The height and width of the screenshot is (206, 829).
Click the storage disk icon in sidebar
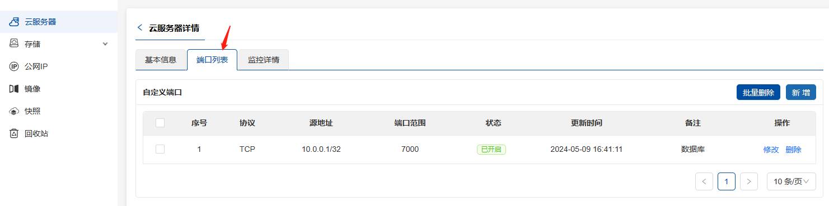pos(15,44)
